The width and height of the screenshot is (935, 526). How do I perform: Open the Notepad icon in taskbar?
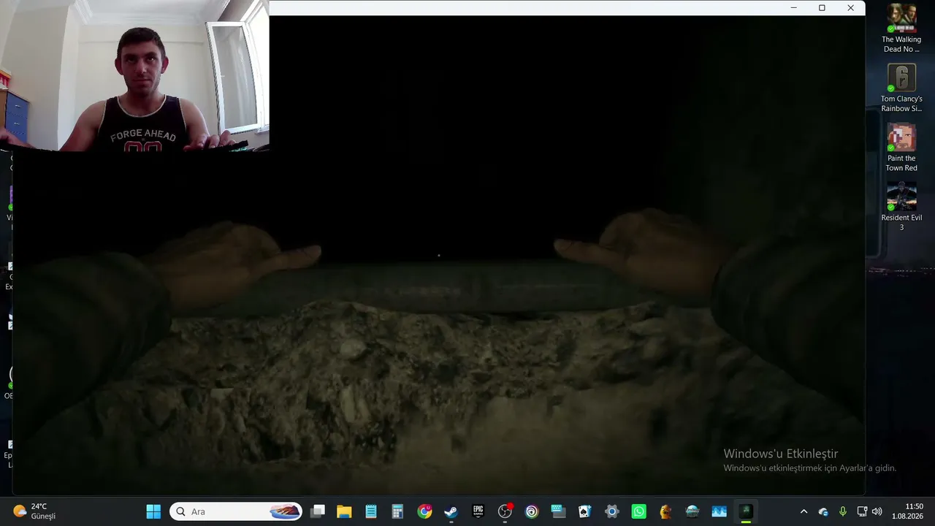pos(371,511)
